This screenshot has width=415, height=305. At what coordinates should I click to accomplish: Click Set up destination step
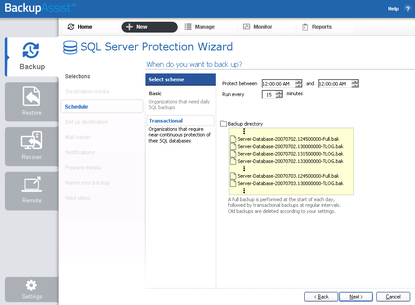click(86, 122)
